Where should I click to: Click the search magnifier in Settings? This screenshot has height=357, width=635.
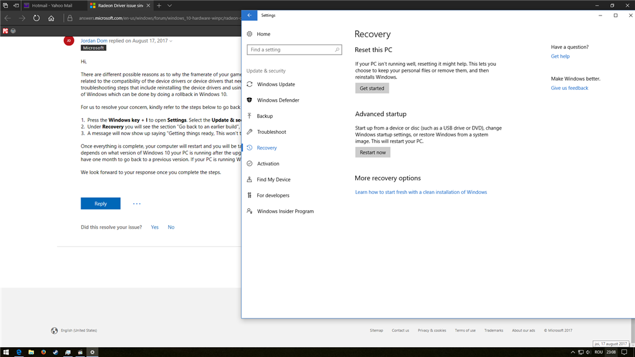coord(337,50)
